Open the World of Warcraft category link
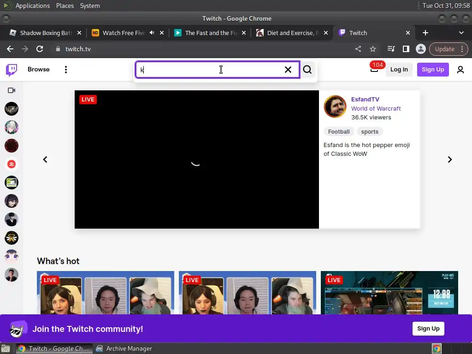Image resolution: width=472 pixels, height=354 pixels. click(376, 108)
